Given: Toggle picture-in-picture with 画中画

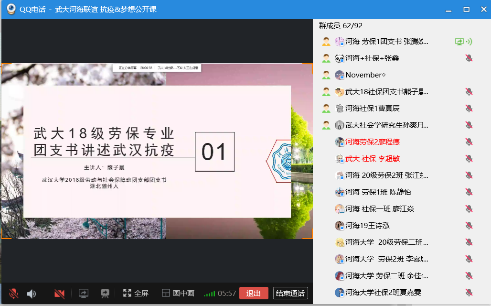Looking at the screenshot, I should point(178,293).
